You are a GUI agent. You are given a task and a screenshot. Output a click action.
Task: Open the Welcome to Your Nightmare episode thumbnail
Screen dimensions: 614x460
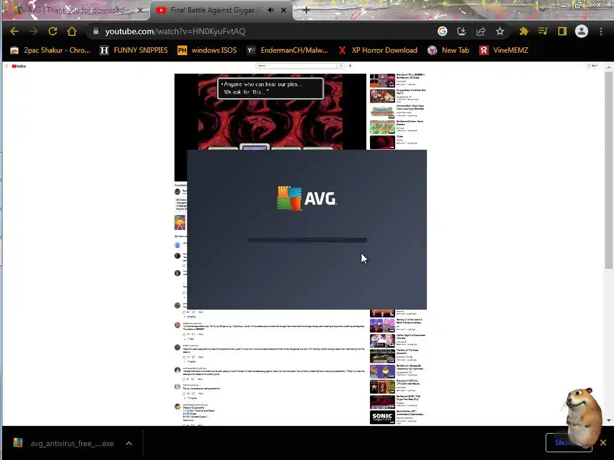click(x=382, y=371)
